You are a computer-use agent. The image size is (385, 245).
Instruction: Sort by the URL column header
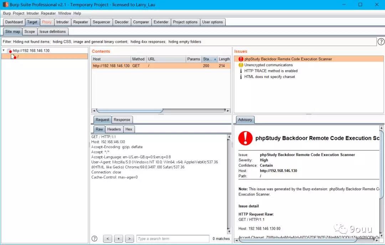[166, 59]
